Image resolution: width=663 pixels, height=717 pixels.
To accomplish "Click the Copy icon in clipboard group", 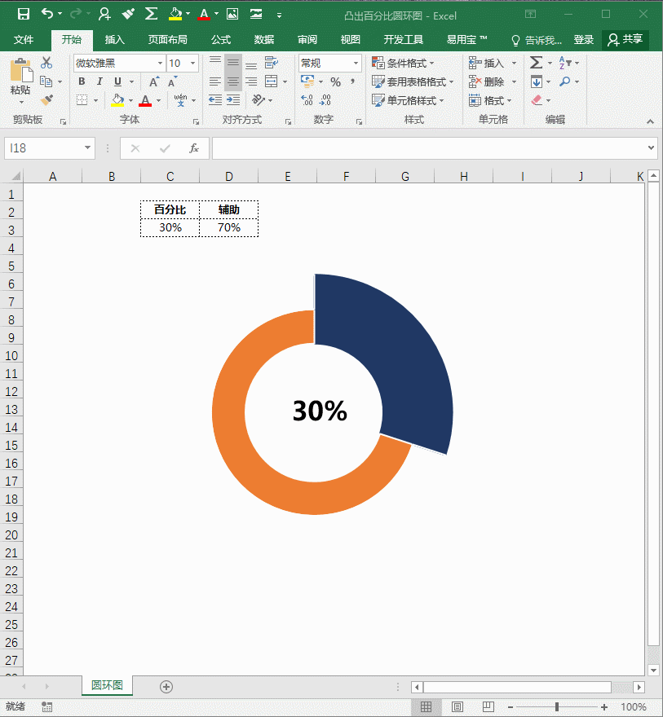I will point(46,81).
